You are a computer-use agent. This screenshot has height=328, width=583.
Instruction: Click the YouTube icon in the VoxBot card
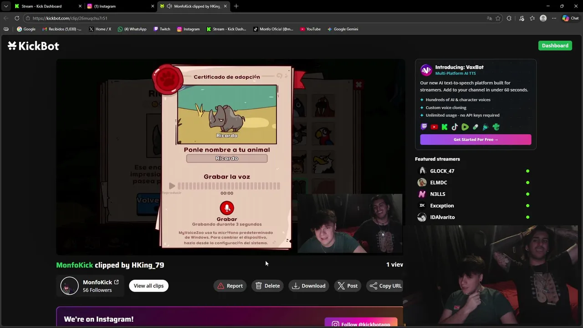pos(434,127)
